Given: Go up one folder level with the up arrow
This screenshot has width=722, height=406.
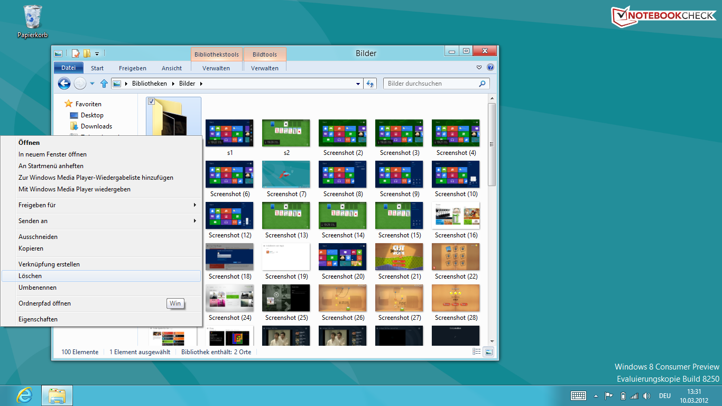Looking at the screenshot, I should (104, 84).
